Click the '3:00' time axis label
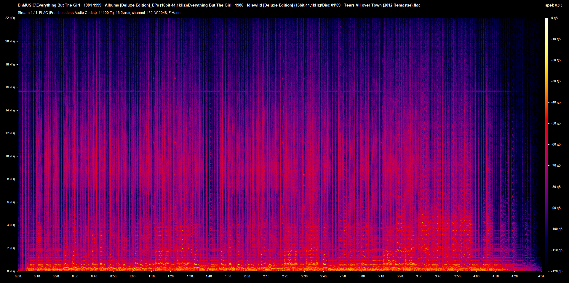The width and height of the screenshot is (569, 283). (x=362, y=276)
